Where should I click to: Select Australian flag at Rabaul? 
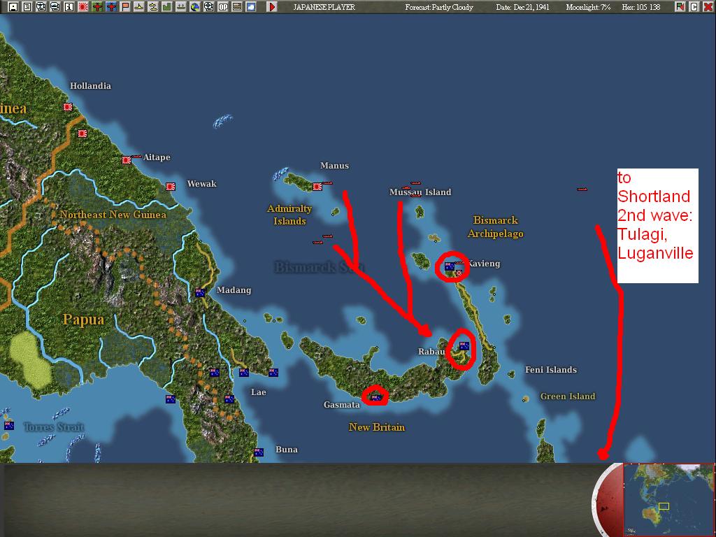(464, 345)
